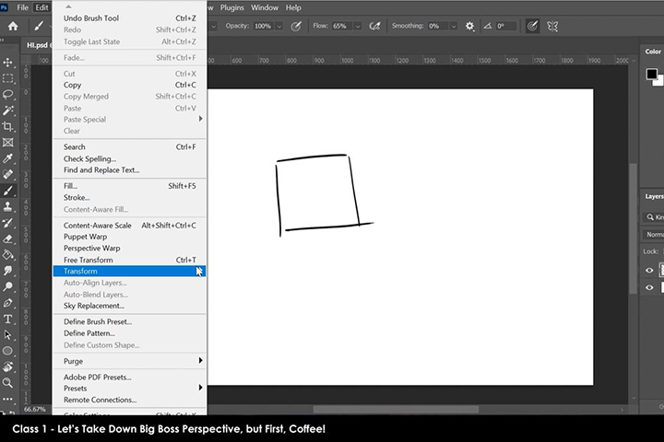Select the Dodge tool
The image size is (664, 442).
pyautogui.click(x=7, y=286)
